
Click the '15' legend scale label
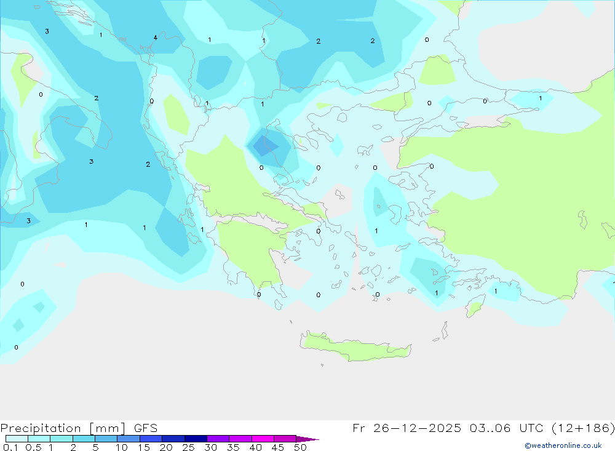(144, 447)
